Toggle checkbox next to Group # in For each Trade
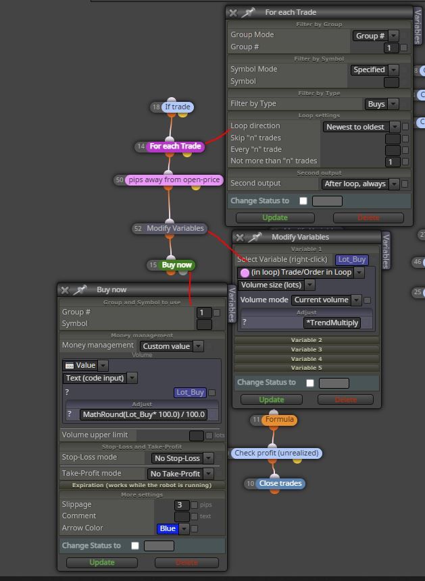The height and width of the screenshot is (581, 425). [404, 48]
